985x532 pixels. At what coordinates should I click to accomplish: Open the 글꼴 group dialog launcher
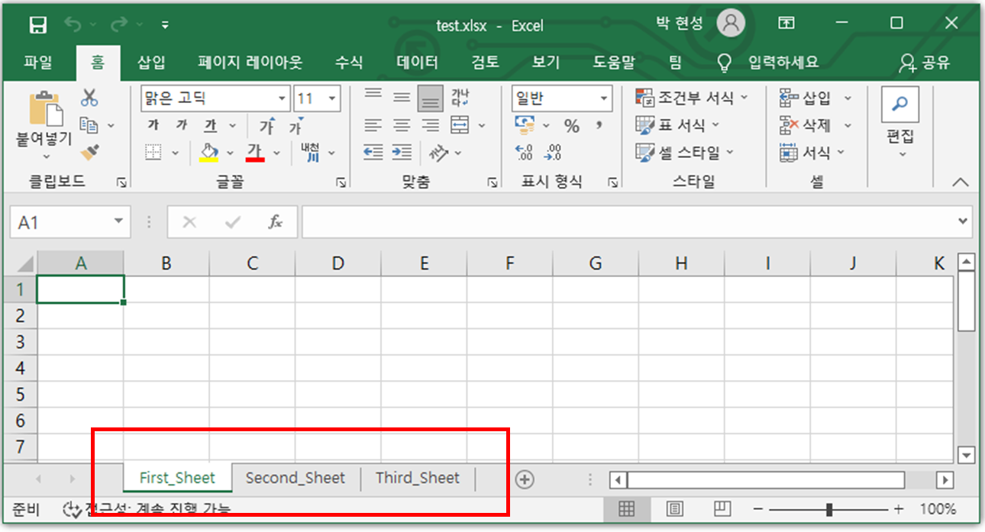click(341, 182)
